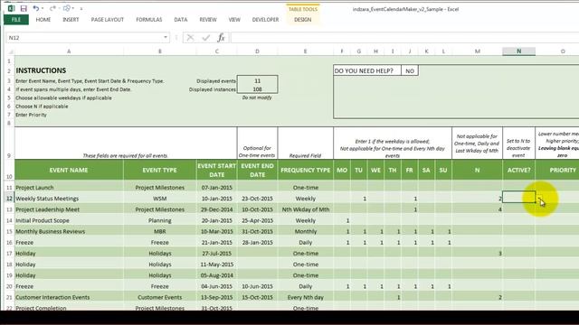Switch to the DATA tab
Screen dimensions: 579x325
[x=181, y=20]
